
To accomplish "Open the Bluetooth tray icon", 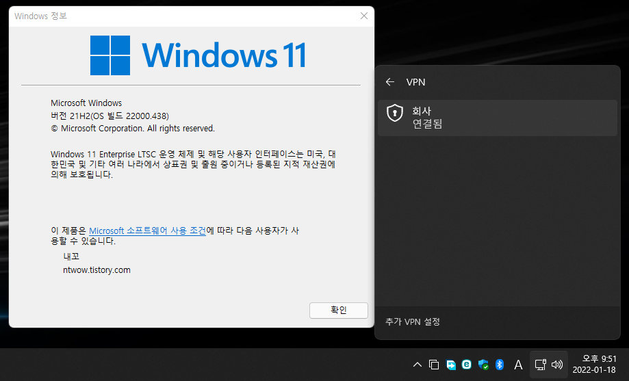I will click(500, 365).
